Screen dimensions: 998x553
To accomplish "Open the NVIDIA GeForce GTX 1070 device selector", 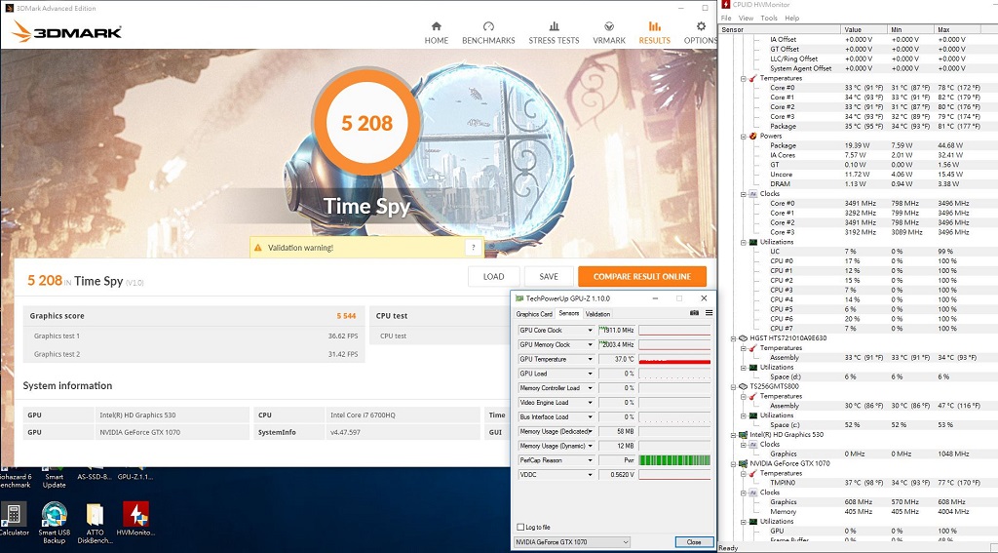I will tap(572, 542).
